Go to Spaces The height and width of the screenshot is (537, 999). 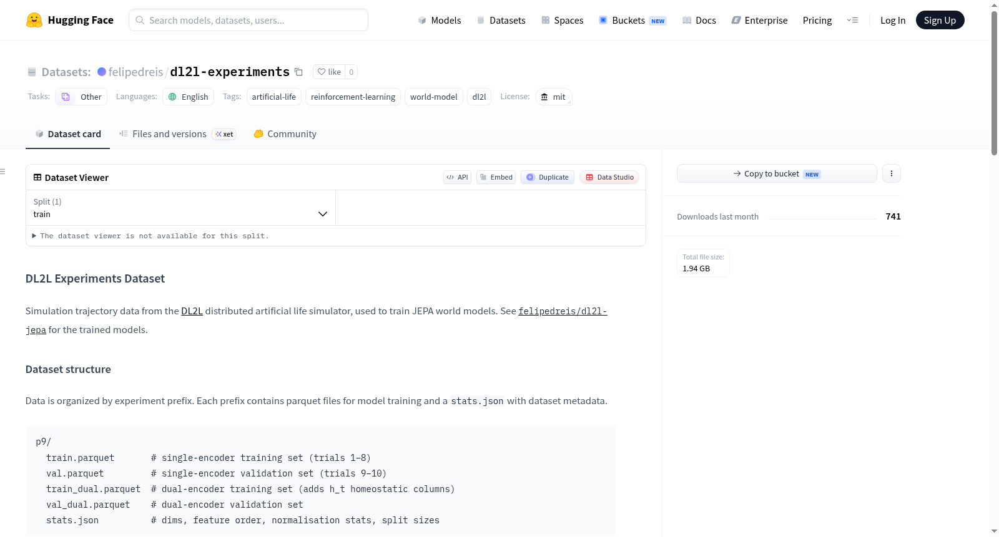click(562, 20)
